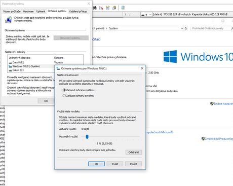Select the Systém breadcrumb in address bar

[x=113, y=28]
